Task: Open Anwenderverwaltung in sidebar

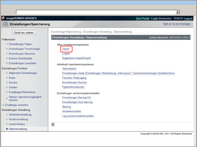Action: (x=20, y=115)
